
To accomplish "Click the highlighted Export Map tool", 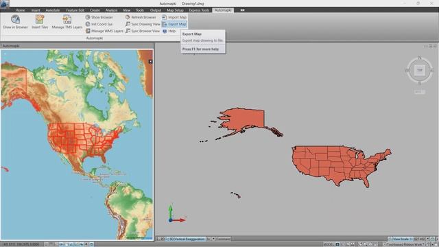I will (x=174, y=24).
